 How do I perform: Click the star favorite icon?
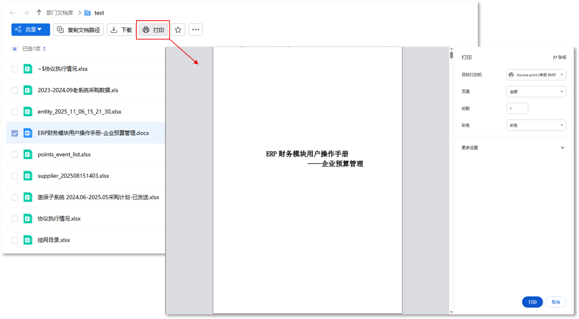pyautogui.click(x=178, y=30)
